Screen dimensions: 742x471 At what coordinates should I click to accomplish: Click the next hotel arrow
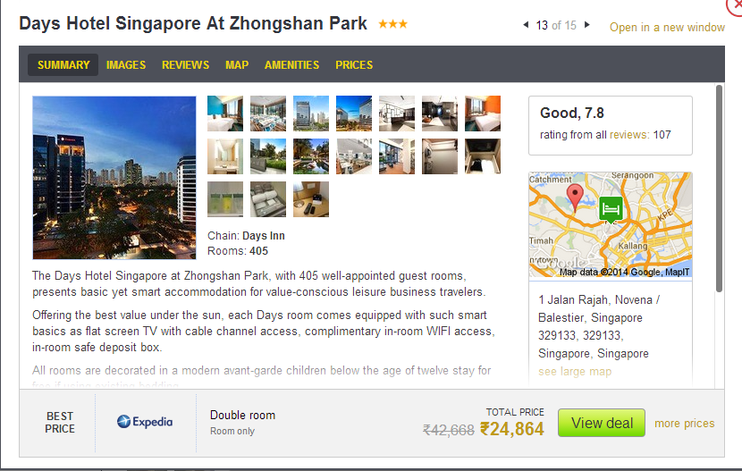click(586, 25)
